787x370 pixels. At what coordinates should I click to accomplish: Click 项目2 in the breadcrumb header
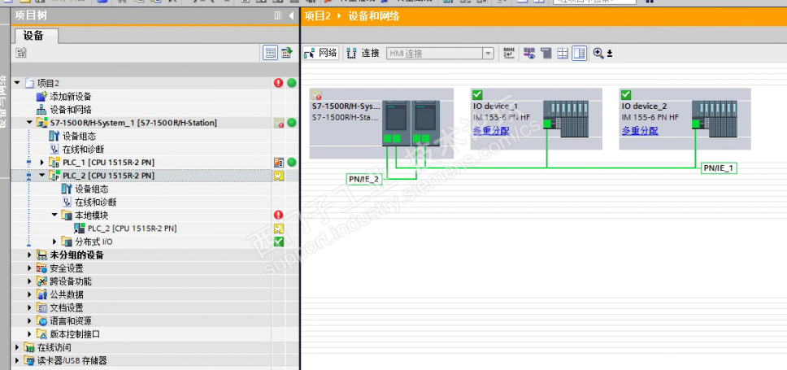pyautogui.click(x=317, y=16)
